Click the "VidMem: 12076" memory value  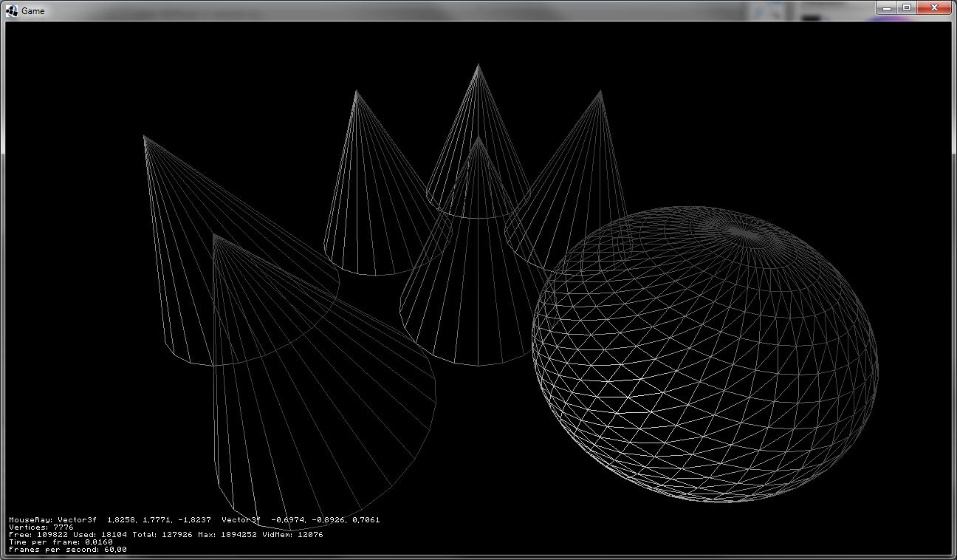(292, 535)
